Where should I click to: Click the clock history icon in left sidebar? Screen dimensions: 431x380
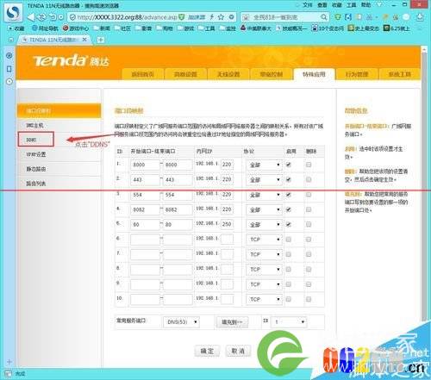tap(9, 82)
